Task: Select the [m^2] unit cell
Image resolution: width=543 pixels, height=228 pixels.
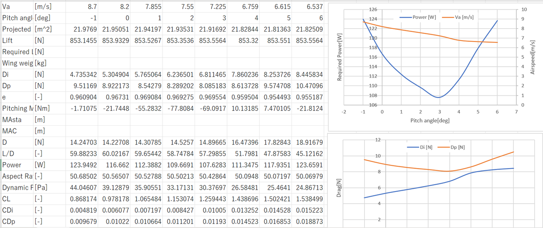Action: [50, 29]
